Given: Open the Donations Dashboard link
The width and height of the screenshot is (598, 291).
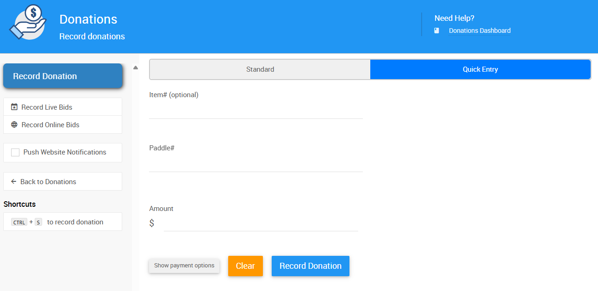Looking at the screenshot, I should pyautogui.click(x=480, y=30).
